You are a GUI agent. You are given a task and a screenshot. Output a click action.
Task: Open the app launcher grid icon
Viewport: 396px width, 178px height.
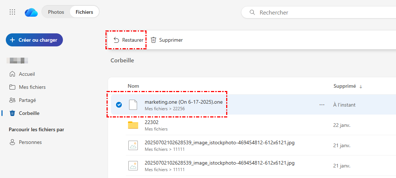[12, 12]
